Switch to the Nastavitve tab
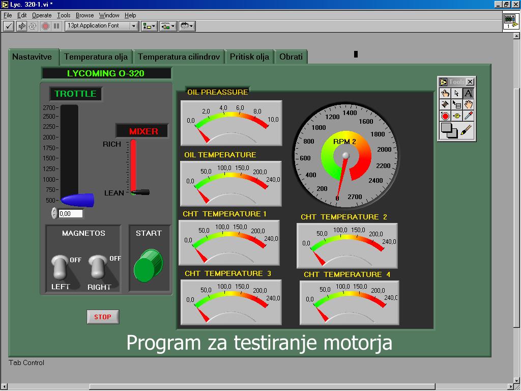The image size is (521, 391). 34,57
